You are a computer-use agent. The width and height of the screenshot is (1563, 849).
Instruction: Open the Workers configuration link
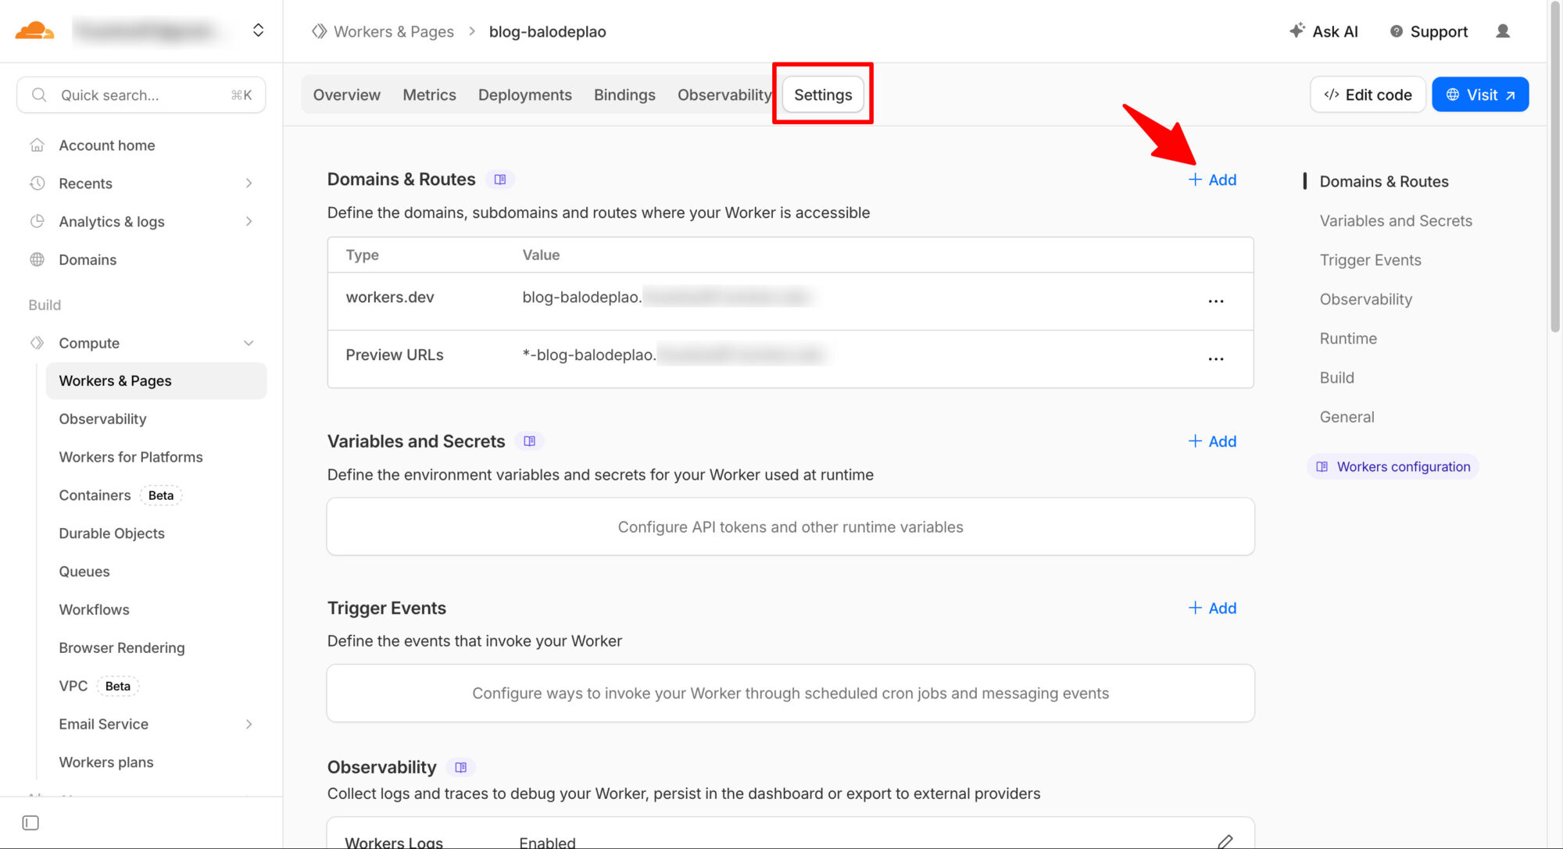point(1393,466)
